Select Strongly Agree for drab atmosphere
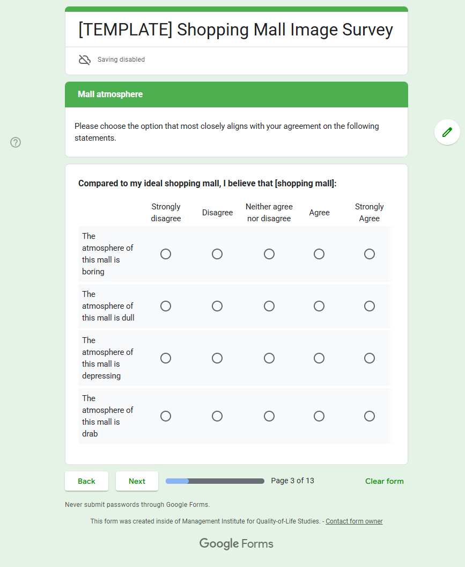465x567 pixels. click(x=370, y=416)
